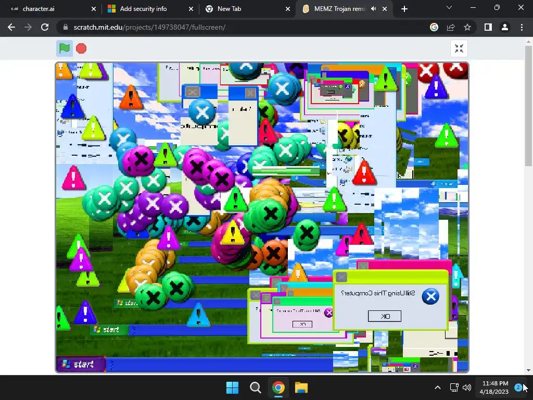The height and width of the screenshot is (400, 533).
Task: View site security lock information
Action: [66, 27]
